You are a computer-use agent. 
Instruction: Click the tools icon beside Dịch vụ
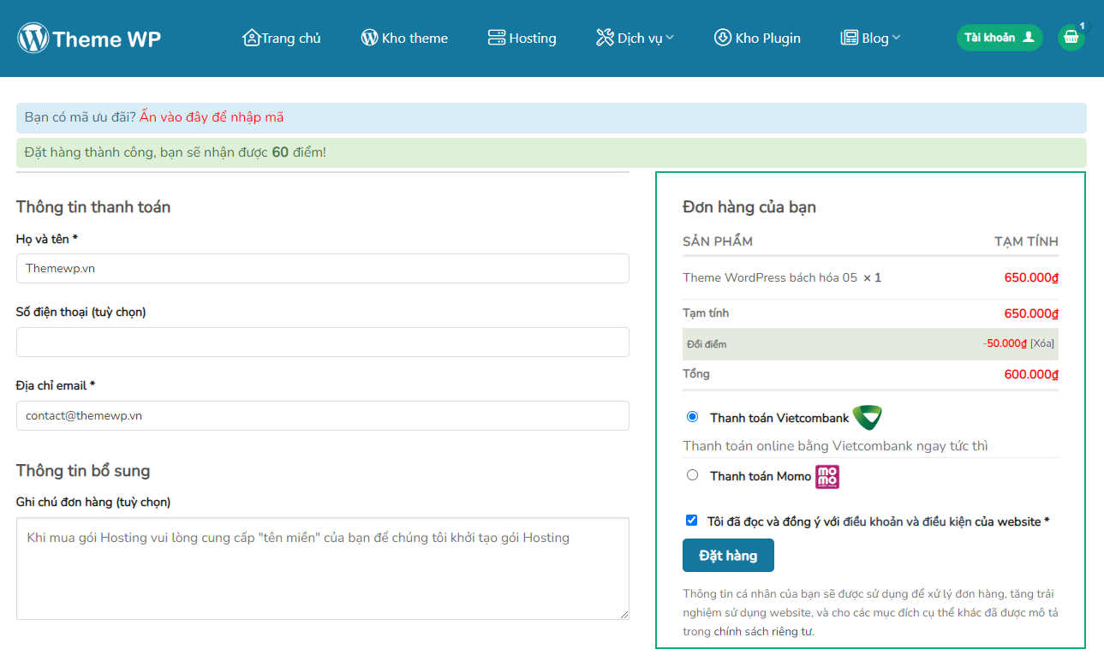tap(605, 38)
